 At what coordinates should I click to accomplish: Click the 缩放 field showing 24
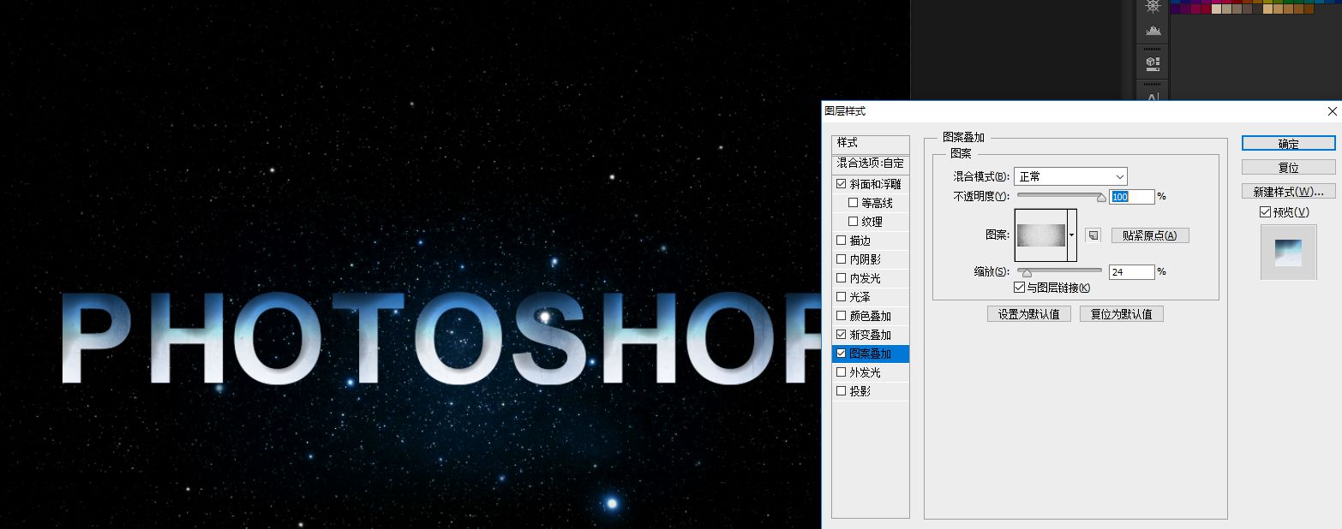(x=1132, y=272)
